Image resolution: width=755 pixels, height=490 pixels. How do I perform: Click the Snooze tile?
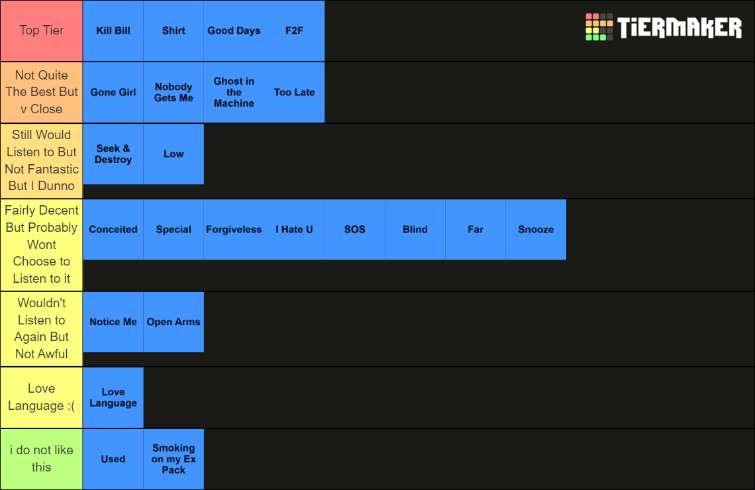pos(535,230)
